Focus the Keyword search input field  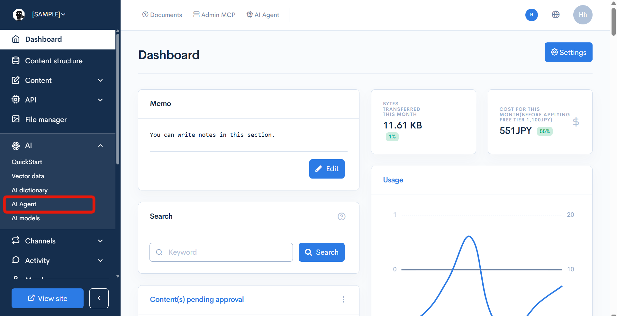[221, 252]
